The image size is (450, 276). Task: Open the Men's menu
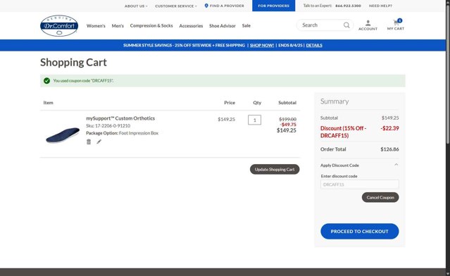click(x=118, y=26)
